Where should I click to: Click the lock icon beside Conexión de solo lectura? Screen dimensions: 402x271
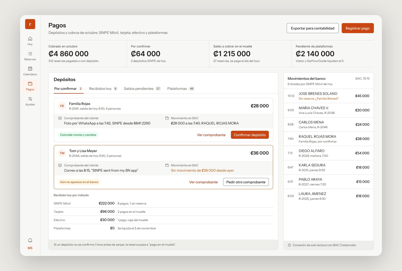[289, 245]
